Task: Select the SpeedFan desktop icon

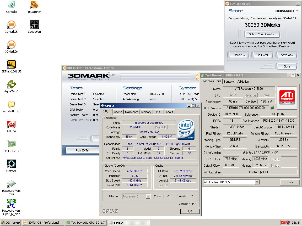Action: point(35,25)
